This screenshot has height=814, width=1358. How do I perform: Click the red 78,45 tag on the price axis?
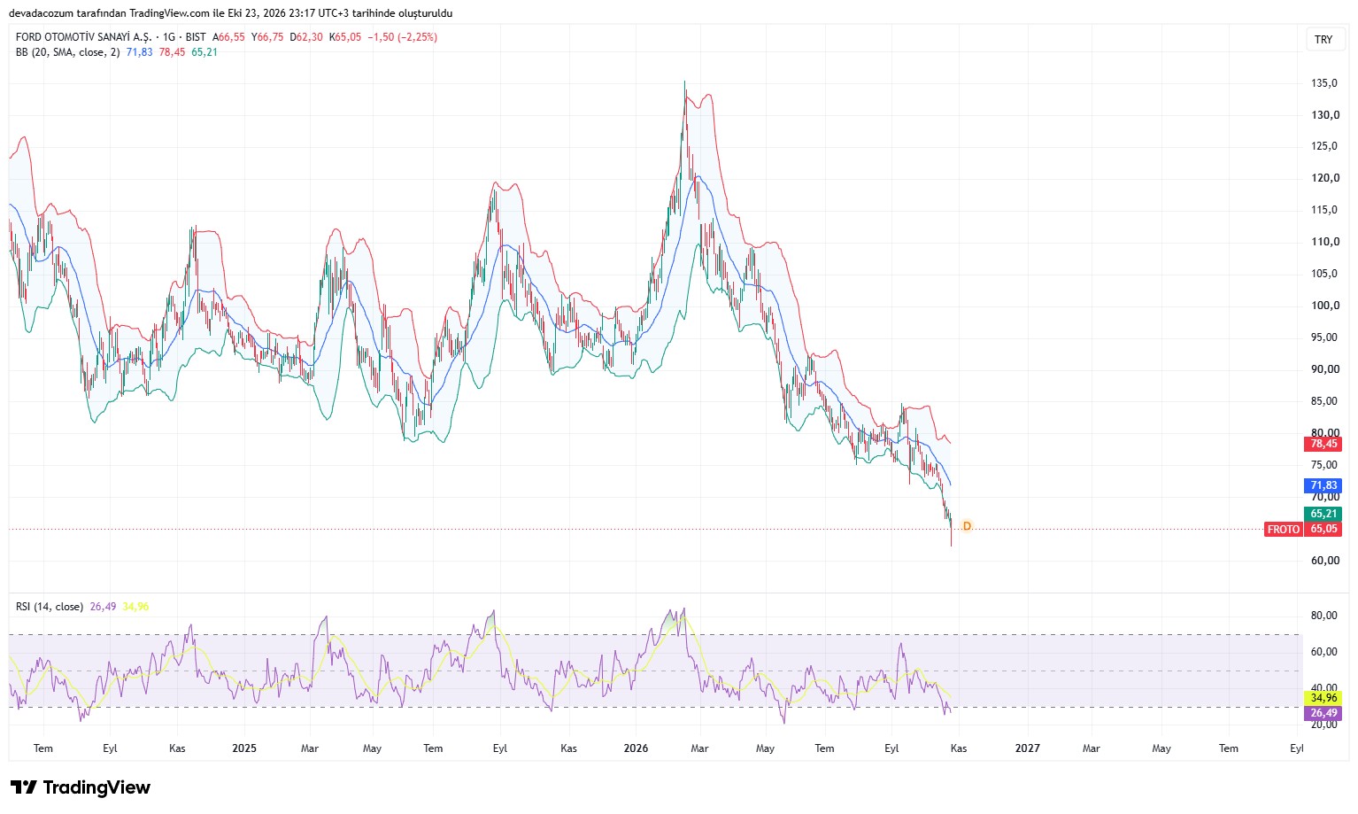(x=1323, y=444)
